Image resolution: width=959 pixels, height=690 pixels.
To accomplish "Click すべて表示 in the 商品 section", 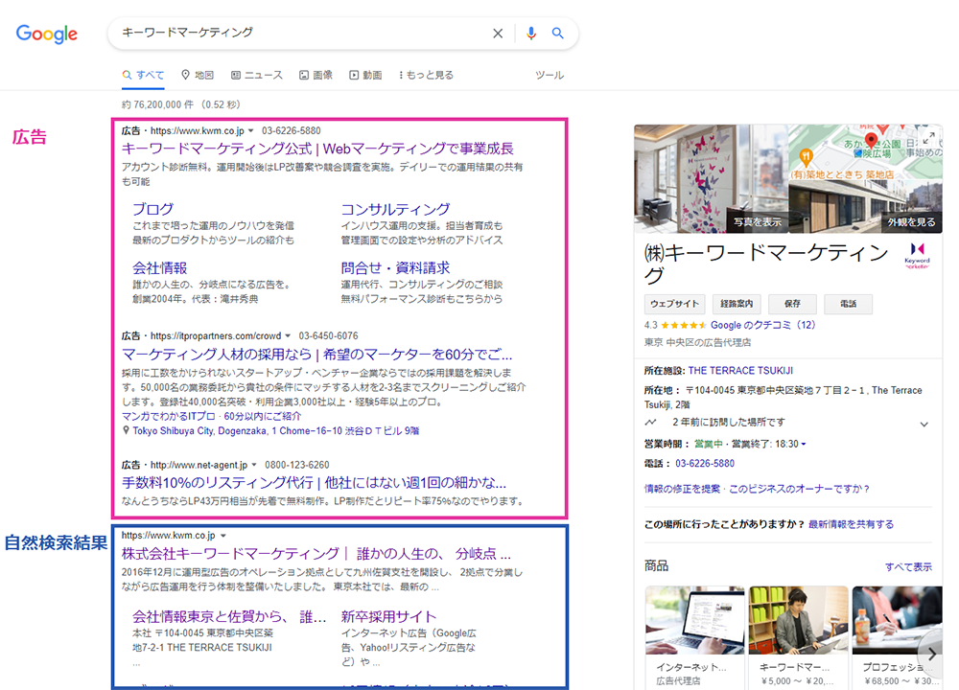I will point(908,567).
